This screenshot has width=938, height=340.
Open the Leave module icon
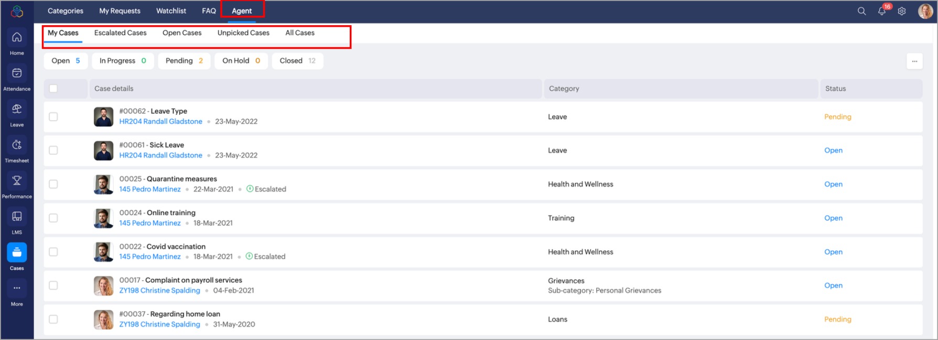[x=17, y=109]
